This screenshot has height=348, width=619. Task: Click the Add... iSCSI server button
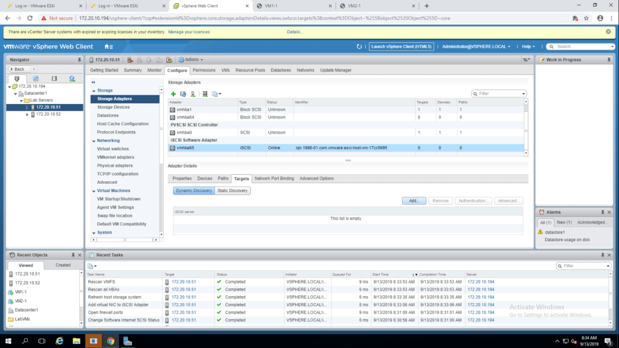pos(414,201)
